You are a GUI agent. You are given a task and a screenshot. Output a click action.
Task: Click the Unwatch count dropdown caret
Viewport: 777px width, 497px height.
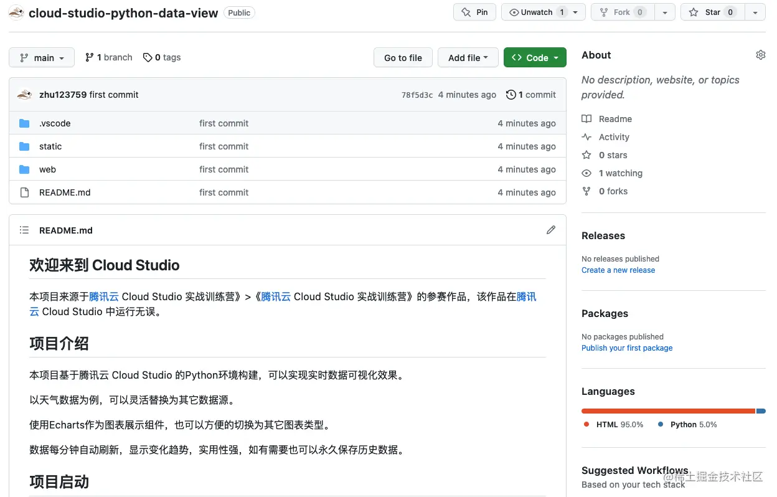pyautogui.click(x=575, y=12)
